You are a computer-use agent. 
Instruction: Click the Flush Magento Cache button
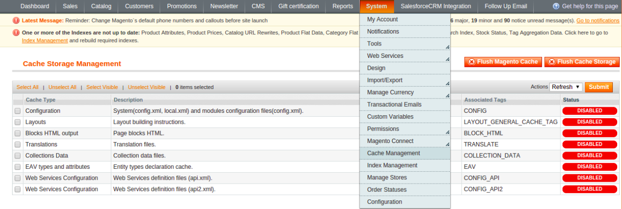click(x=503, y=62)
